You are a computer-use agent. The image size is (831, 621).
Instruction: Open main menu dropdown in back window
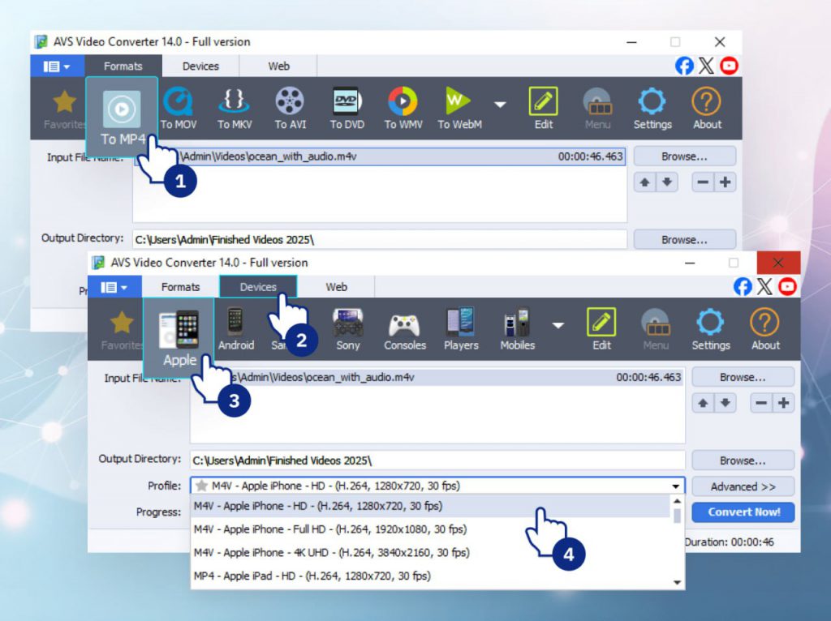coord(57,66)
